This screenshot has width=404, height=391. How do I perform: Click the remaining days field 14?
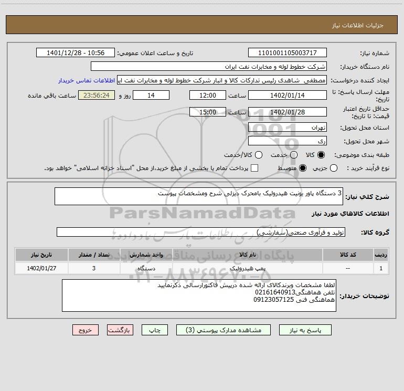pos(151,96)
